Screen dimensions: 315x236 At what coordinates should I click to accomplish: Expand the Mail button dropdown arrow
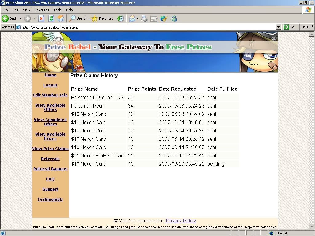click(137, 18)
